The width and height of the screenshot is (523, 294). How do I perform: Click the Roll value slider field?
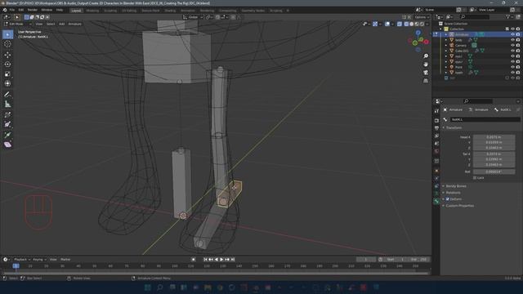tap(494, 171)
